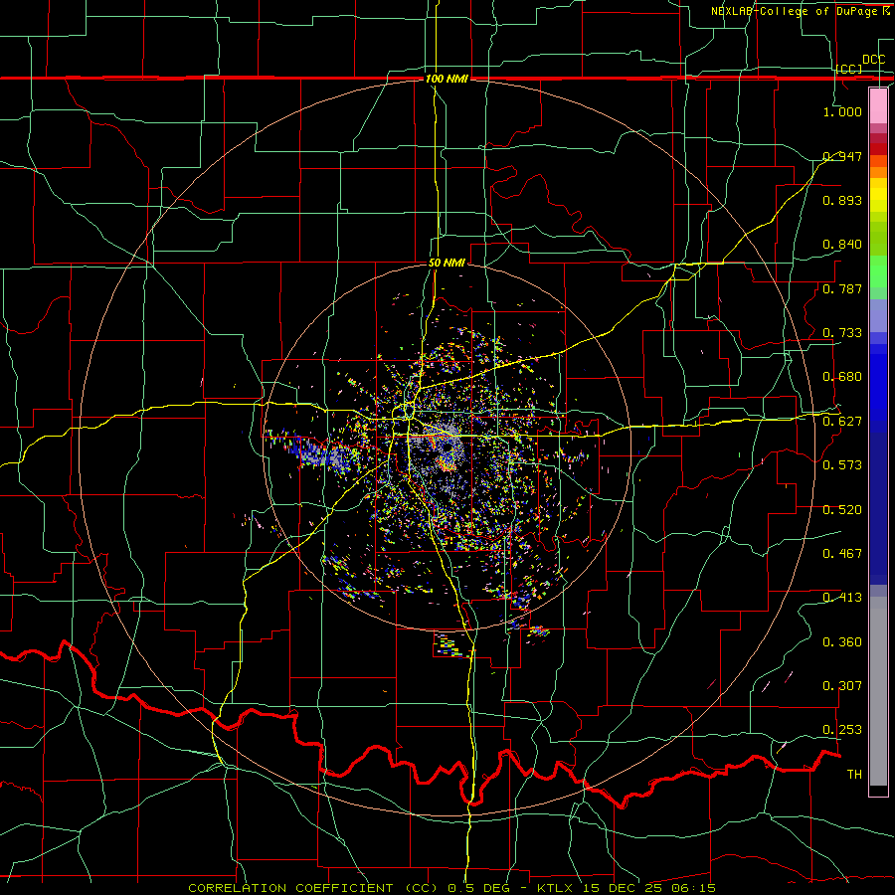Image resolution: width=895 pixels, height=895 pixels.
Task: Click the [CC] product label
Action: (x=849, y=69)
